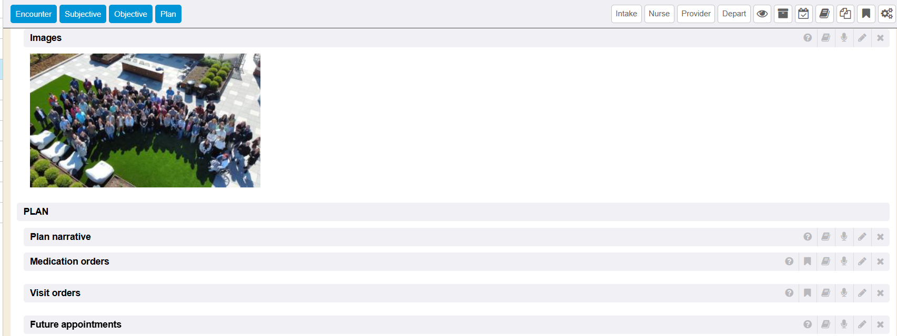Click the bookmark icon in top toolbar
The width and height of the screenshot is (897, 336).
(x=866, y=14)
